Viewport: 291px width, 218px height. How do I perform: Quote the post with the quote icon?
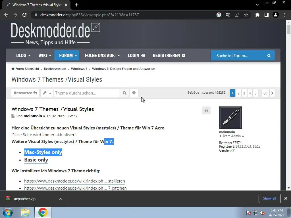[x=206, y=110]
